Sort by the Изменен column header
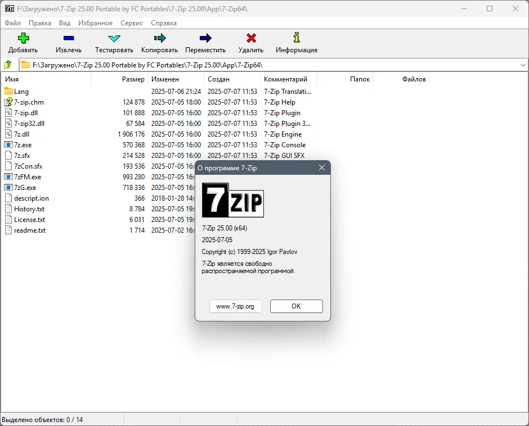Screen dimensions: 529x426 click(x=176, y=79)
